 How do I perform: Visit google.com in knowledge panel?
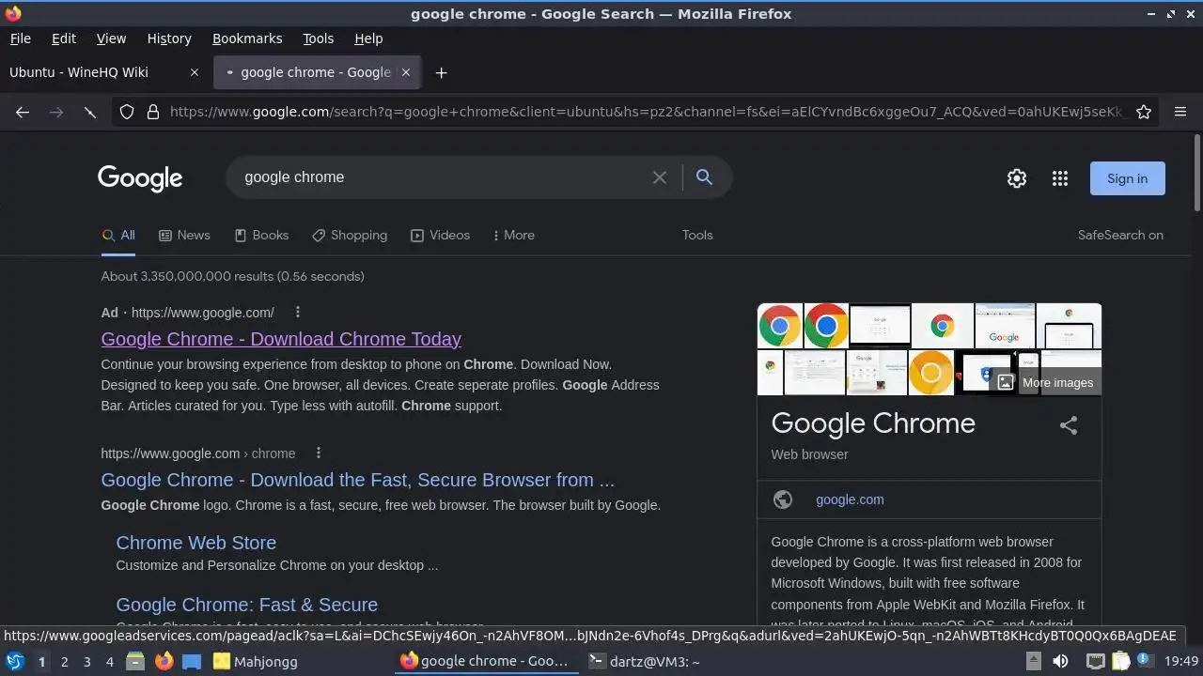(850, 499)
